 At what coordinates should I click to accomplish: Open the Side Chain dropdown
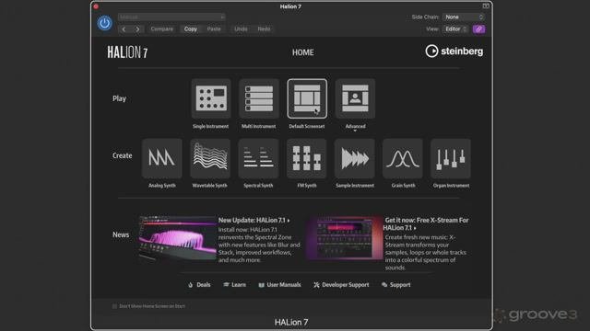pos(464,17)
